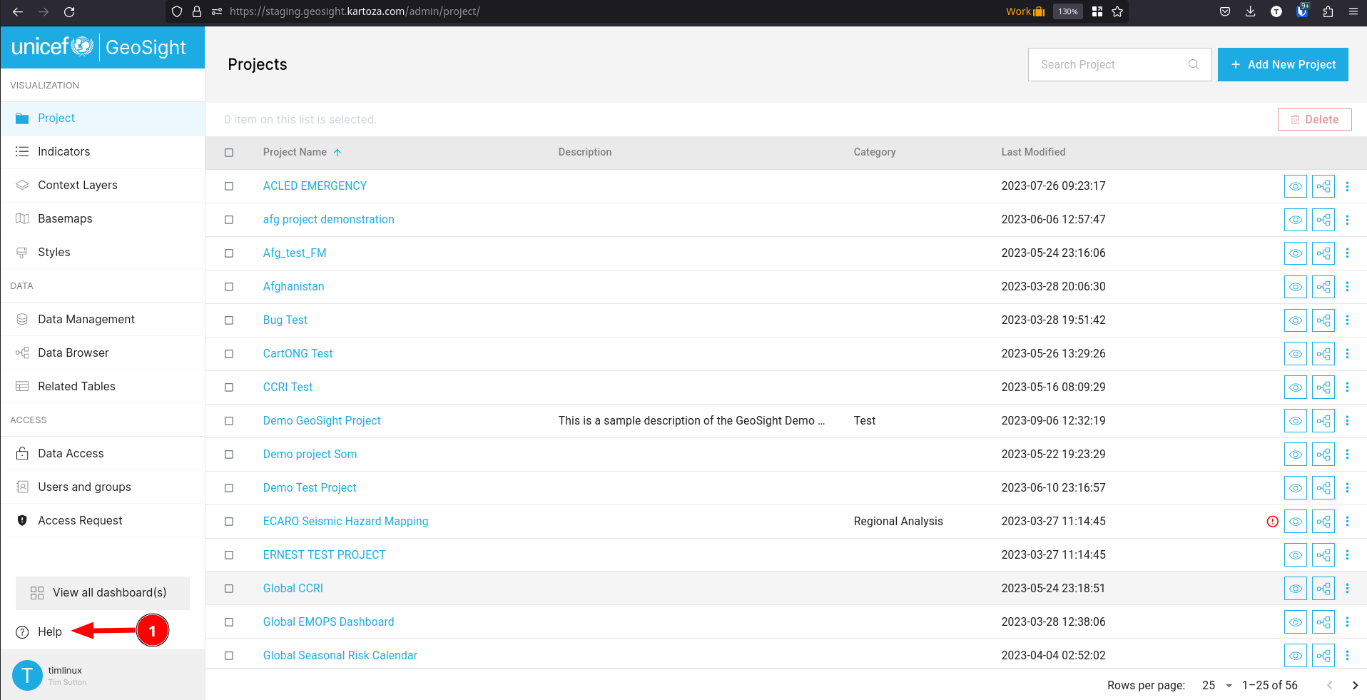Reload the page with browser refresh icon
Image resolution: width=1367 pixels, height=700 pixels.
click(x=69, y=11)
